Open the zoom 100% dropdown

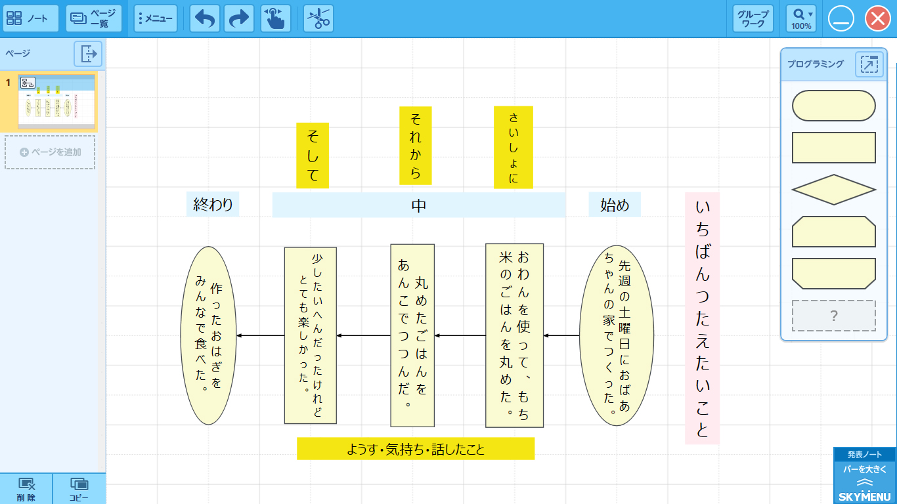[x=801, y=18]
